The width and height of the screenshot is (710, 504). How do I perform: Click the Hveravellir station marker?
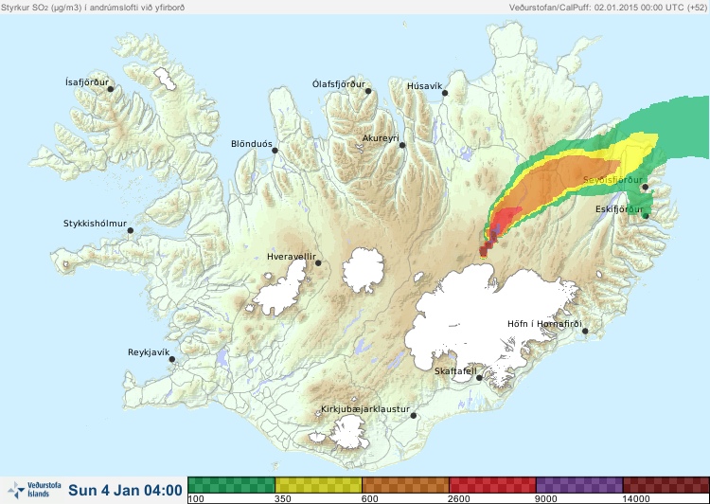318,262
